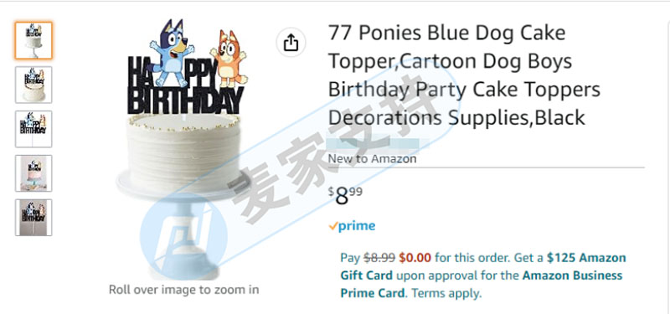
Task: Click blurred brand link below the title
Action: click(x=372, y=142)
